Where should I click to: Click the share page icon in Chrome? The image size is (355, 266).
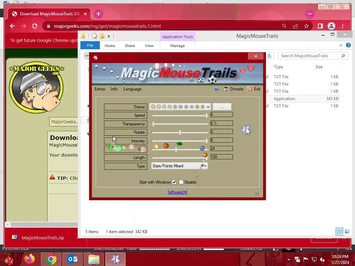point(295,26)
